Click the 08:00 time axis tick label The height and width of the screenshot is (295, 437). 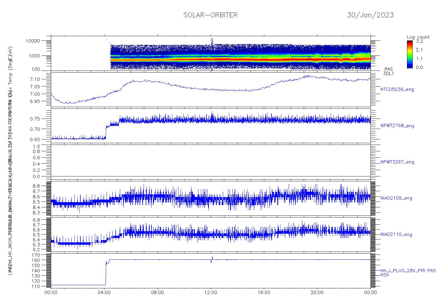click(158, 292)
